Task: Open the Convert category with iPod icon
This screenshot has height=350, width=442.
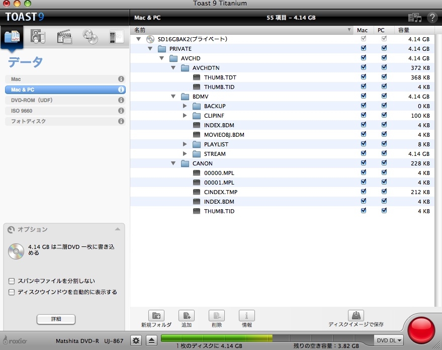Action: coord(116,37)
